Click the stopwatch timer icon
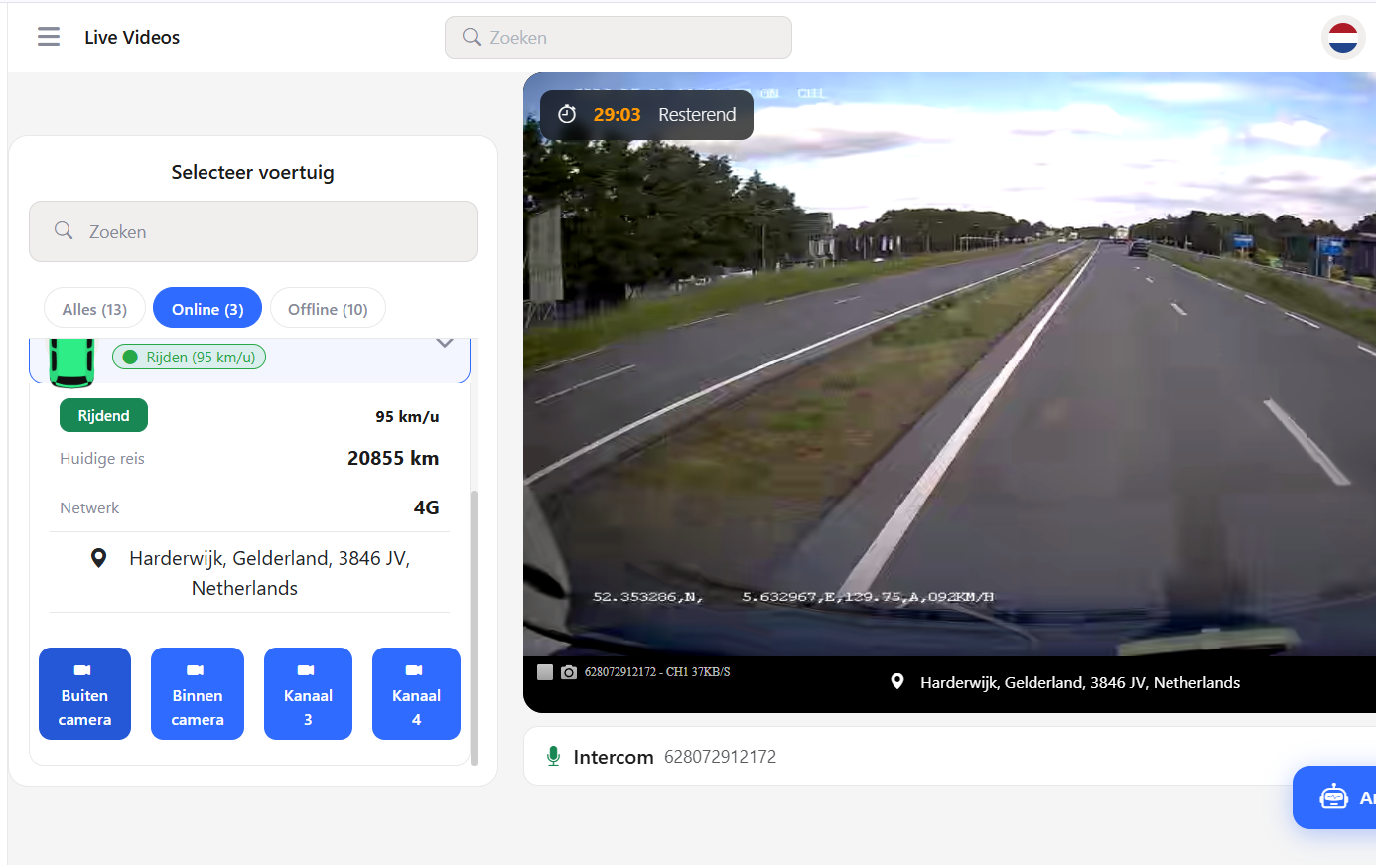Image resolution: width=1376 pixels, height=865 pixels. [567, 114]
